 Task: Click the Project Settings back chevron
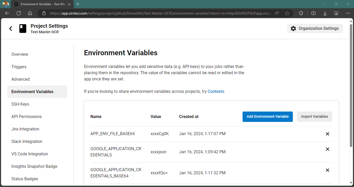tap(11, 29)
